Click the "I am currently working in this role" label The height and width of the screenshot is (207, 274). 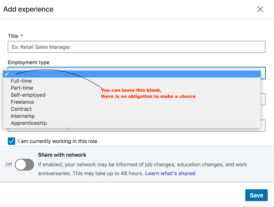(58, 141)
